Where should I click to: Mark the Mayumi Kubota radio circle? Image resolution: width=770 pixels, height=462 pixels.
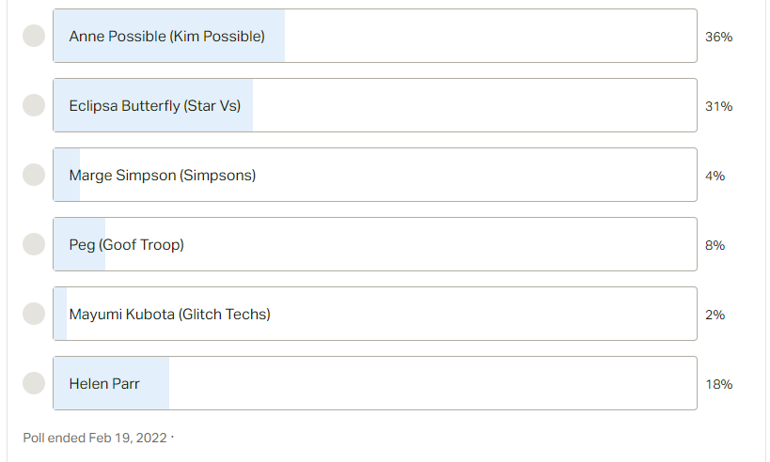point(34,314)
